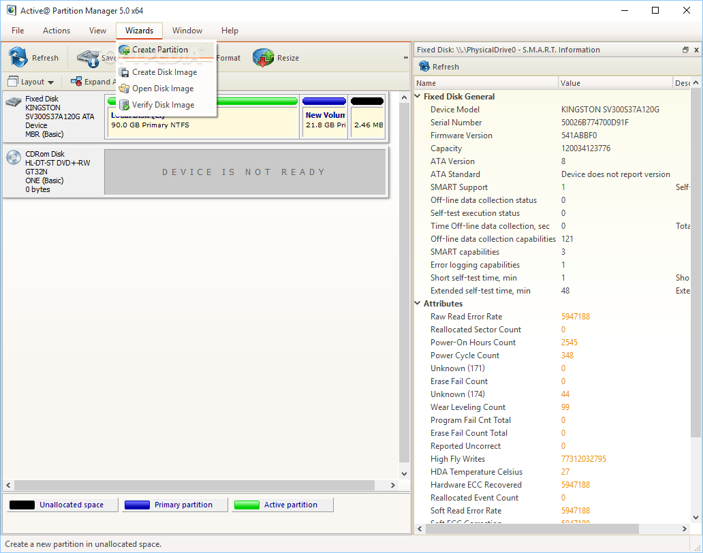Viewport: 703px width, 553px height.
Task: Click the Create Partition menu icon
Action: pyautogui.click(x=124, y=50)
